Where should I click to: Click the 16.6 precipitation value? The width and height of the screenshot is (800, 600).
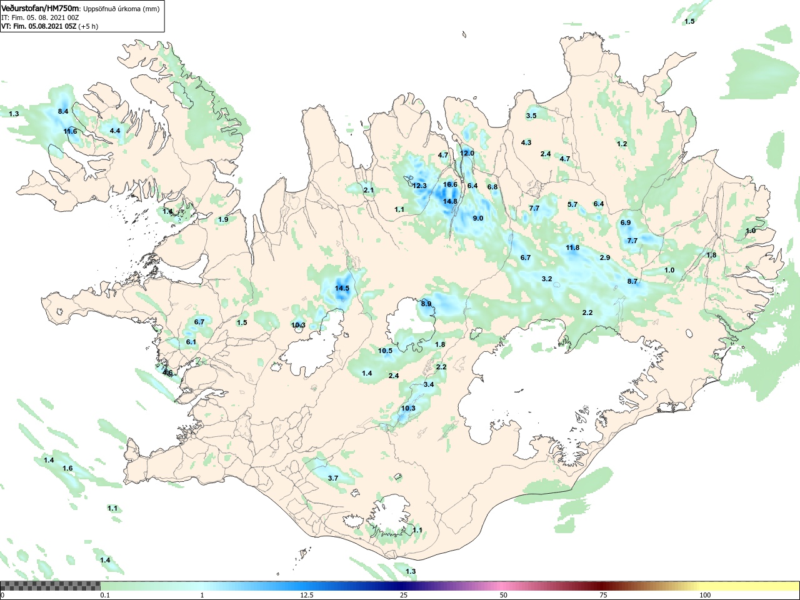tap(450, 184)
